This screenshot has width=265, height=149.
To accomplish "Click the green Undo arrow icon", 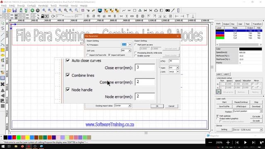I will (x=32, y=10).
